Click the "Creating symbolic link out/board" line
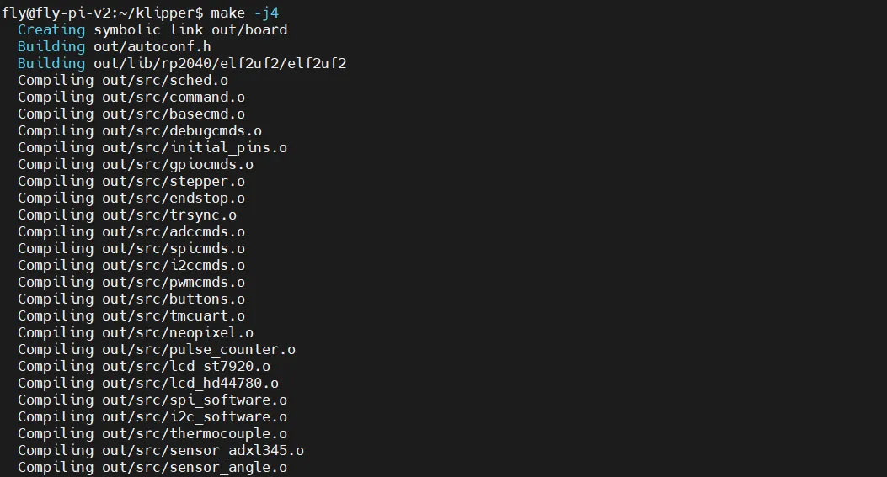The height and width of the screenshot is (477, 887). point(152,29)
